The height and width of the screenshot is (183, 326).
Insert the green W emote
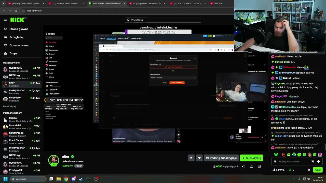pos(276,155)
